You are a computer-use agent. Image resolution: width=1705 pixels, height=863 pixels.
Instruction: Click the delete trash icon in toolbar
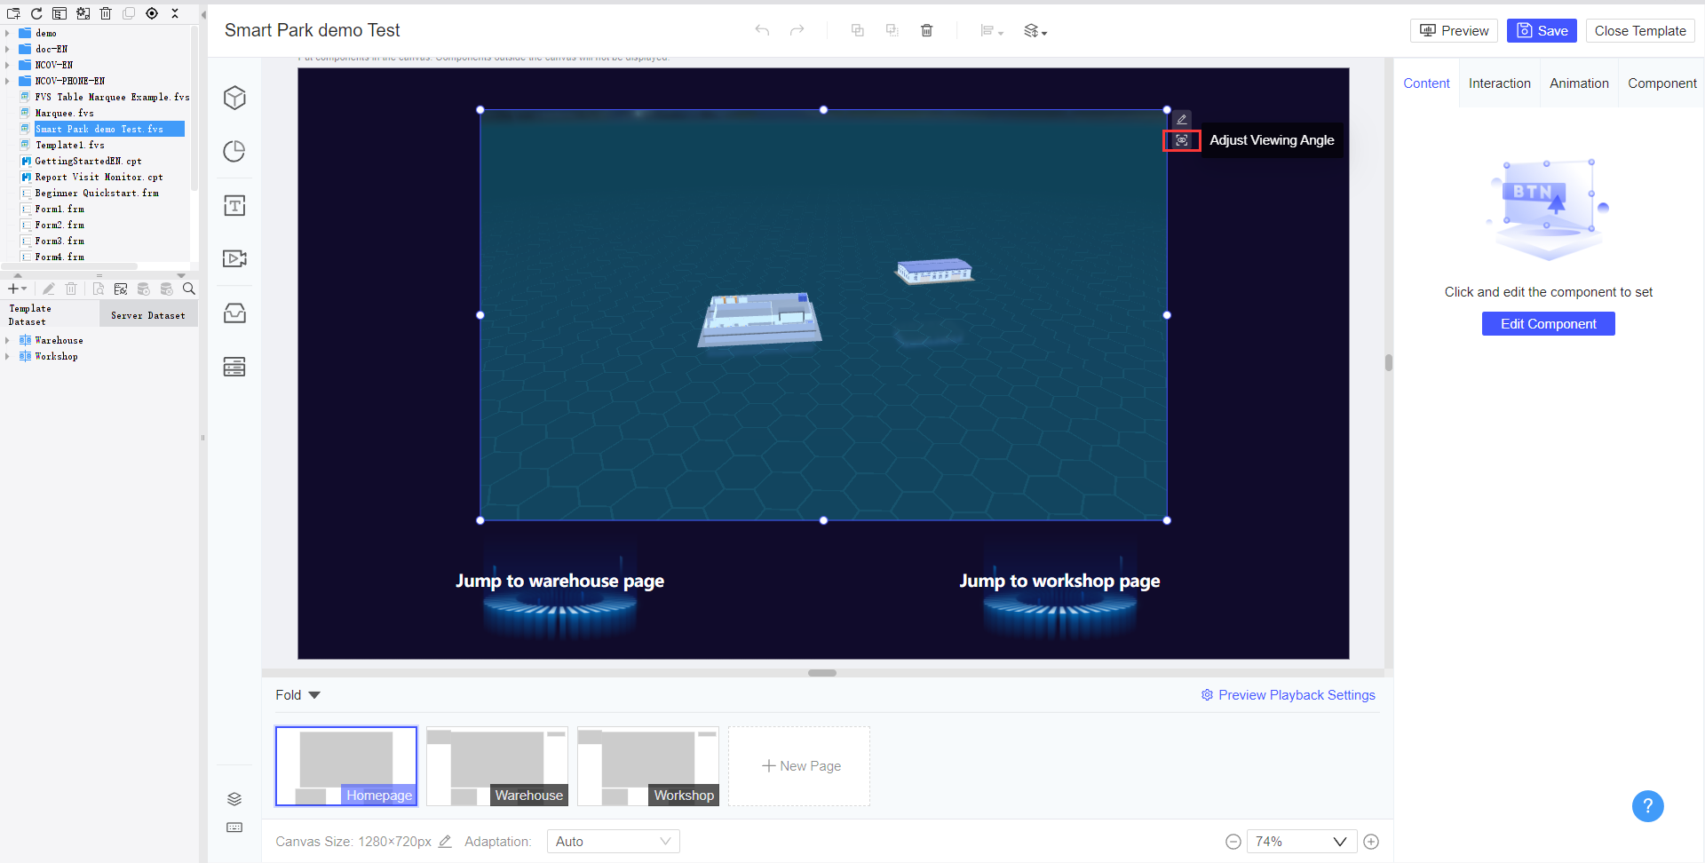927,30
